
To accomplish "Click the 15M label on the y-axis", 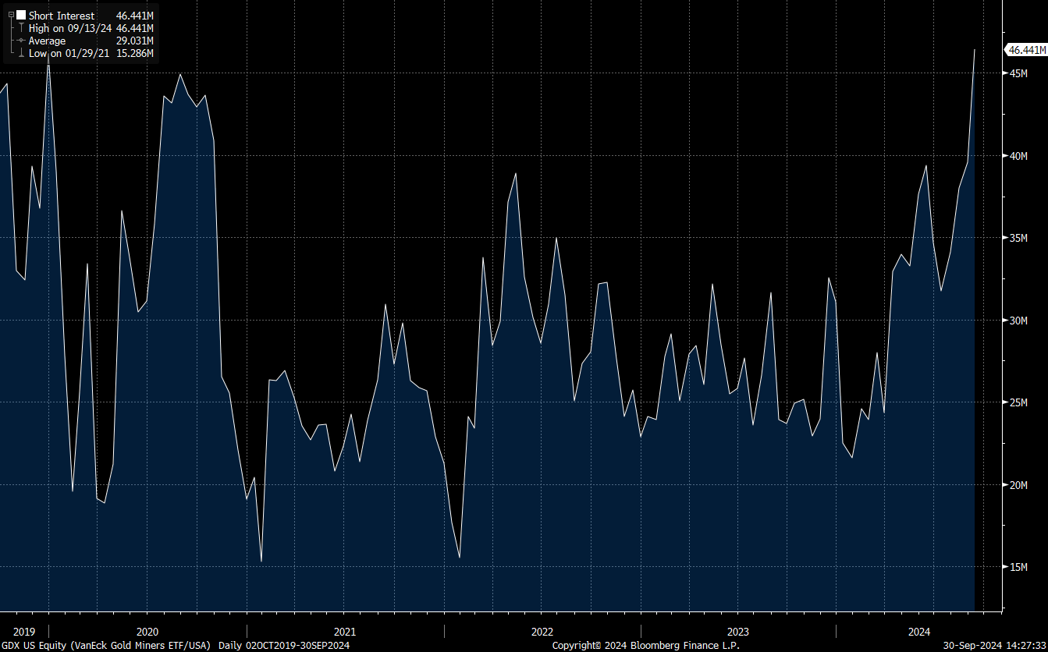I will (1016, 567).
